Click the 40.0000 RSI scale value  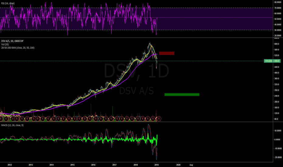point(278,25)
